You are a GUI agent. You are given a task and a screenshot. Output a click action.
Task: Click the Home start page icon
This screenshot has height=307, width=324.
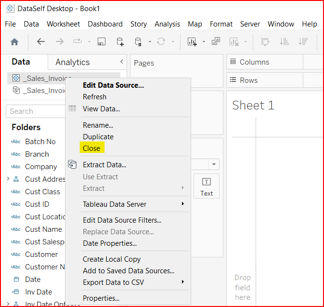[14, 42]
